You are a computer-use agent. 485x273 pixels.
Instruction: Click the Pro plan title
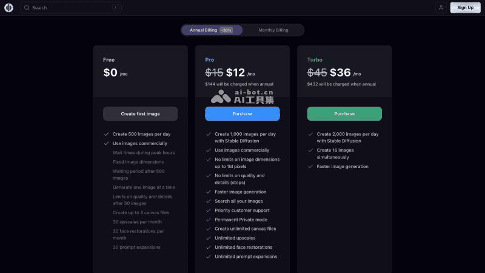(x=210, y=59)
